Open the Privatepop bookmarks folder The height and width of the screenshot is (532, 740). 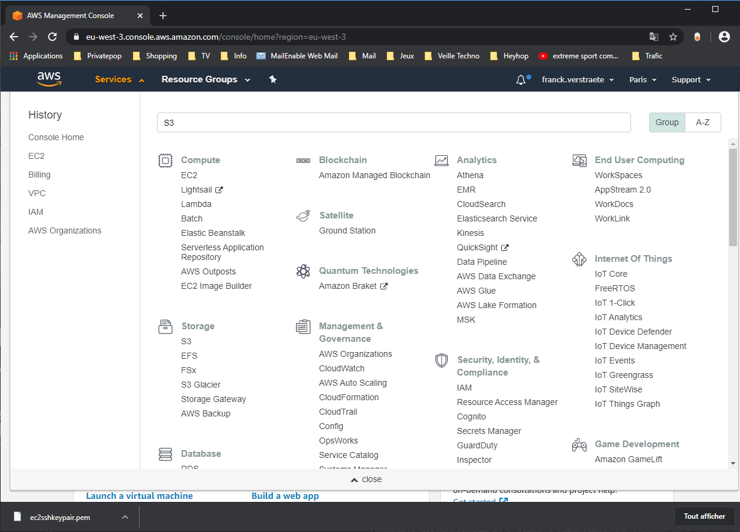pos(97,56)
